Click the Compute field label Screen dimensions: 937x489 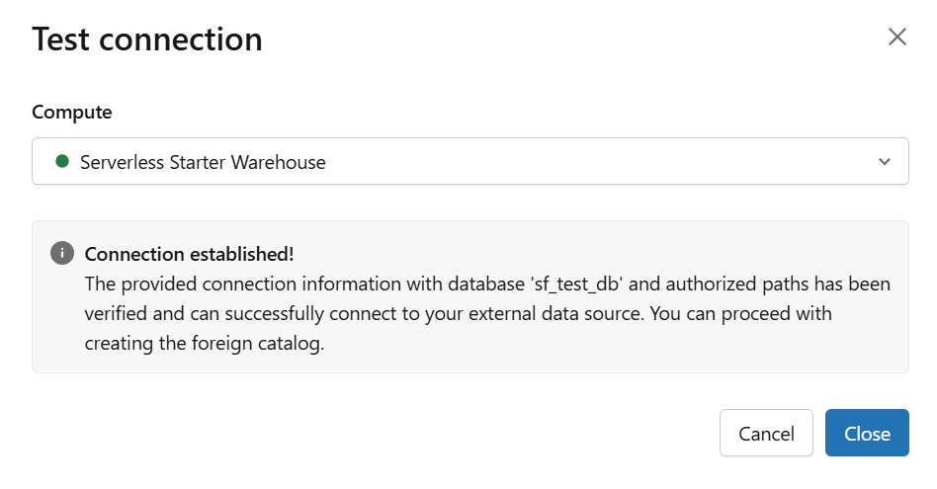coord(72,112)
